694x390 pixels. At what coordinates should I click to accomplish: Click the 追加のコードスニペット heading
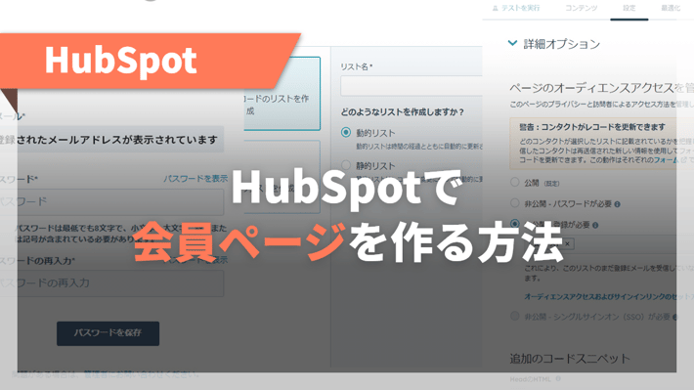pos(570,358)
